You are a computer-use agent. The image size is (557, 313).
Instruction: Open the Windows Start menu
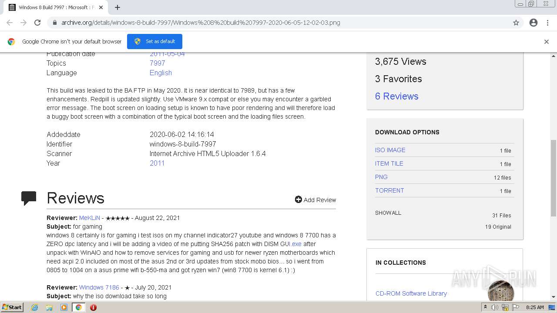(x=12, y=307)
